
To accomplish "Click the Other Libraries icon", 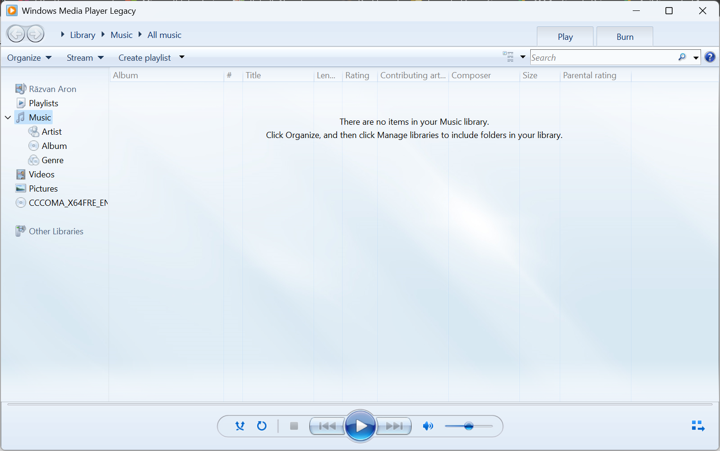I will [20, 231].
